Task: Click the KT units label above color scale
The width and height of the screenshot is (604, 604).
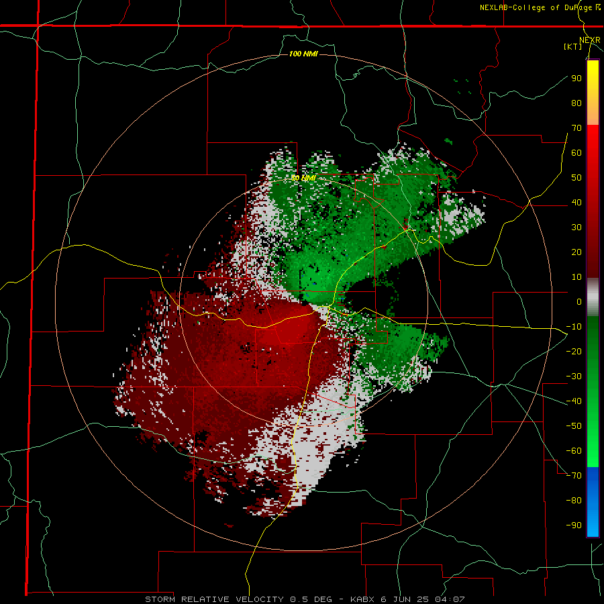Action: pos(573,46)
